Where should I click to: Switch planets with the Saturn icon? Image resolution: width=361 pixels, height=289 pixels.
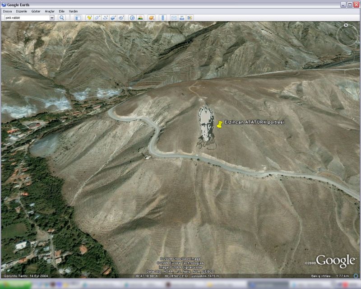point(152,18)
